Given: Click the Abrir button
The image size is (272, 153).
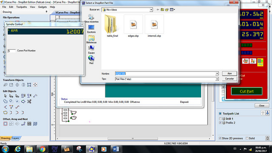Looking at the screenshot, I should (x=229, y=74).
